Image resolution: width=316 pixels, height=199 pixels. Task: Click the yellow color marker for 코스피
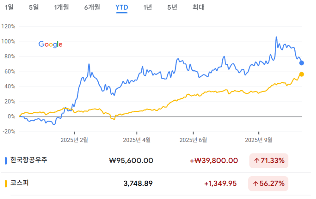coord(6,184)
